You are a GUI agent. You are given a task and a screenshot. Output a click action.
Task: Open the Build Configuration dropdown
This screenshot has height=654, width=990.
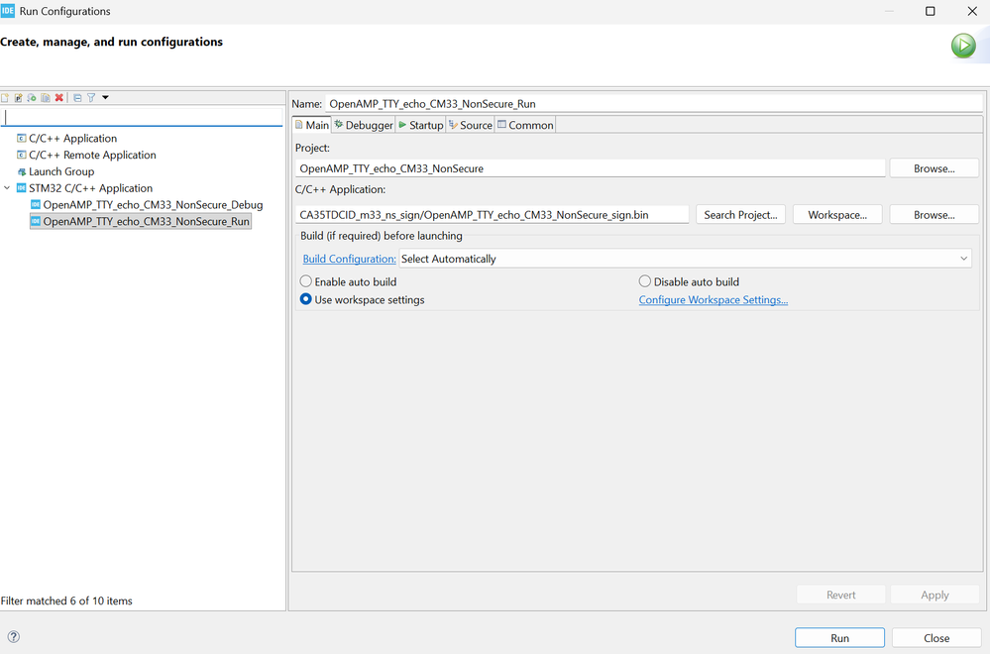685,259
